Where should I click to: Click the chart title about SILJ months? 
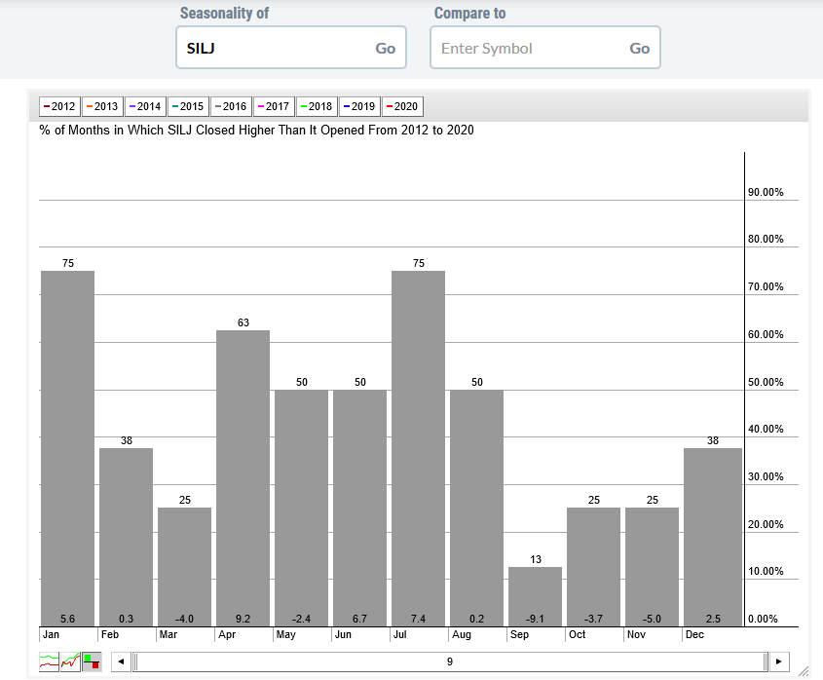tap(256, 131)
